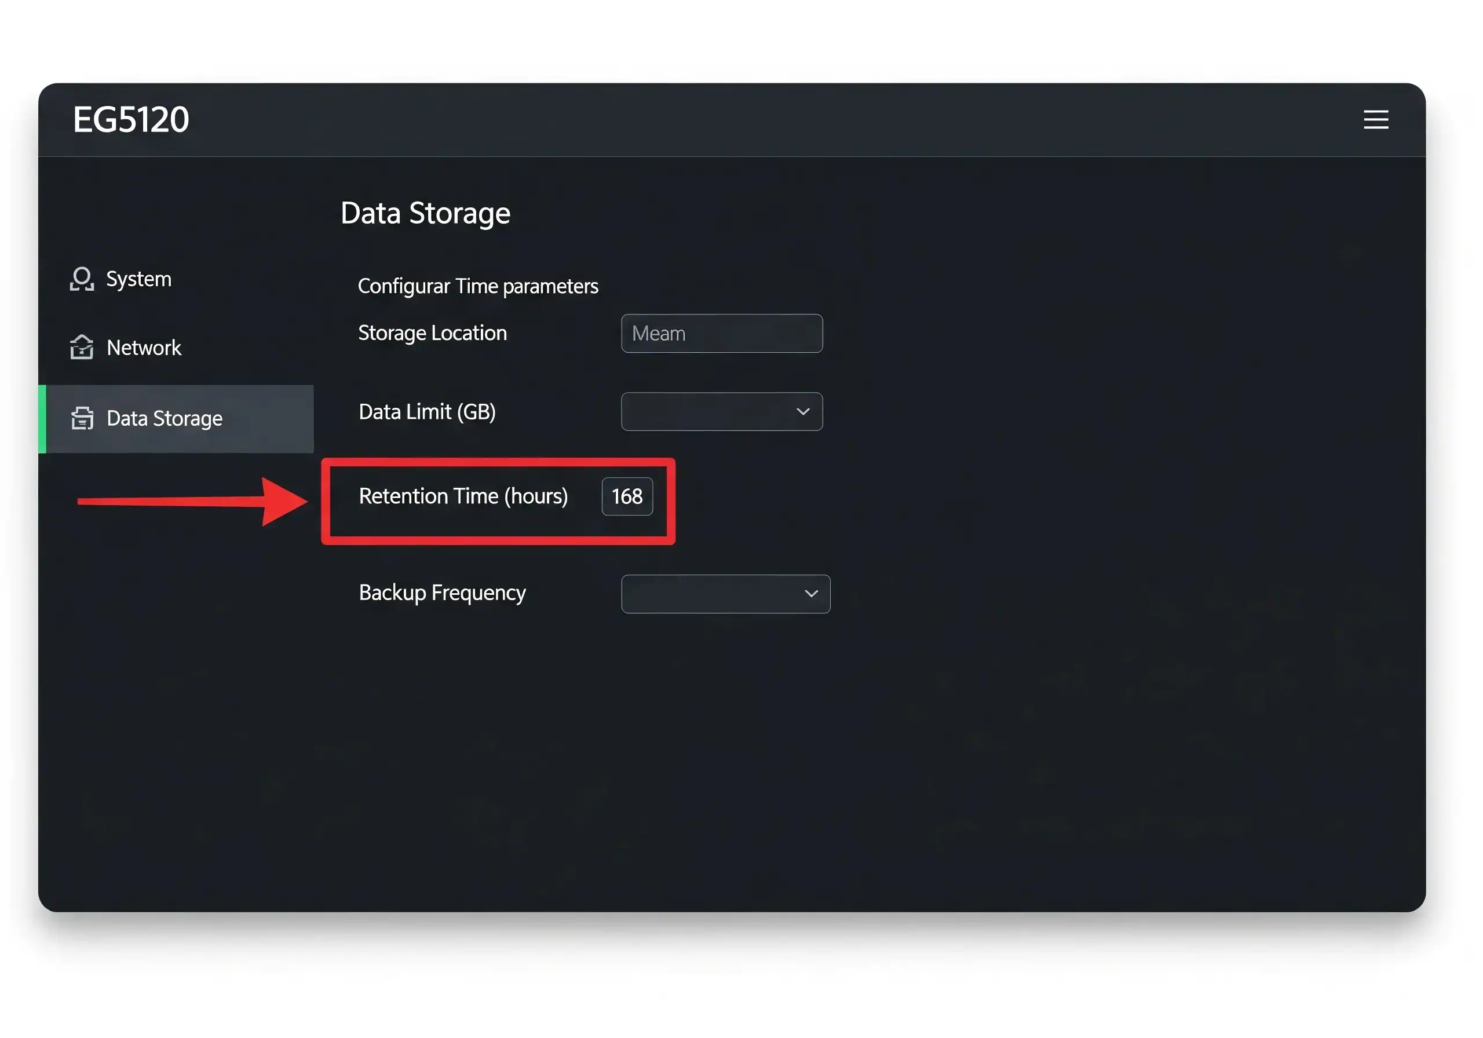
Task: Select the System person icon in sidebar
Action: (82, 279)
